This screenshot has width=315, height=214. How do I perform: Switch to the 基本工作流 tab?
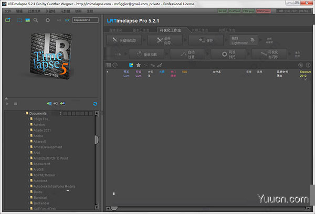click(x=141, y=30)
